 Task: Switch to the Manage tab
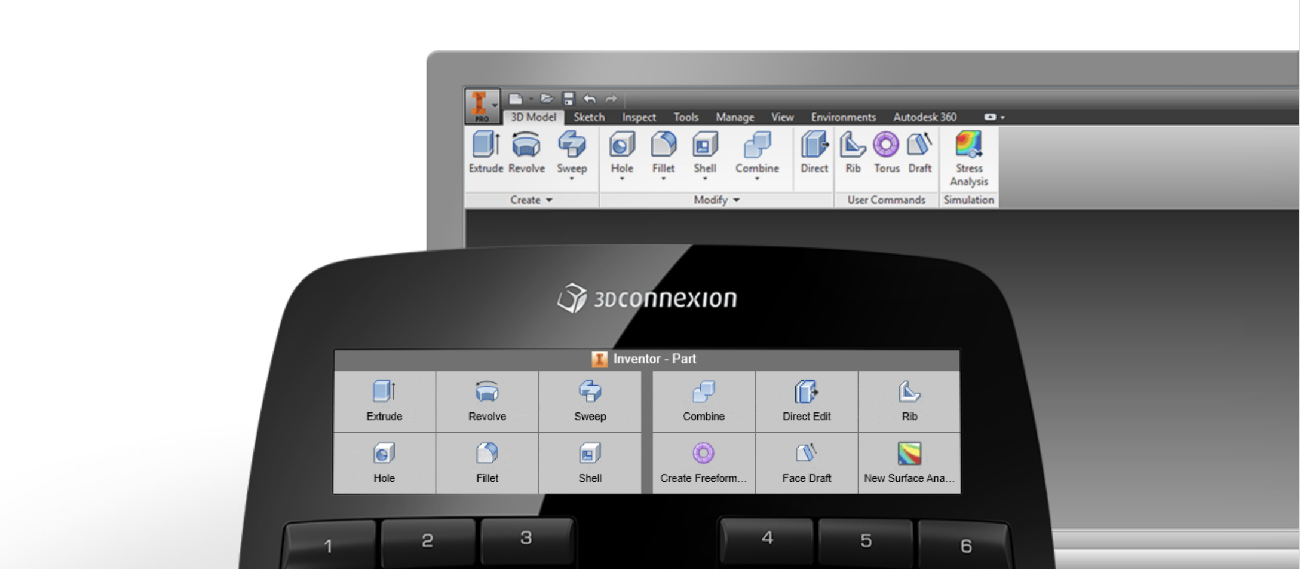pos(735,117)
